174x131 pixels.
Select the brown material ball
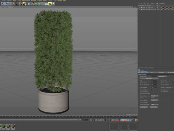click(x=13, y=126)
